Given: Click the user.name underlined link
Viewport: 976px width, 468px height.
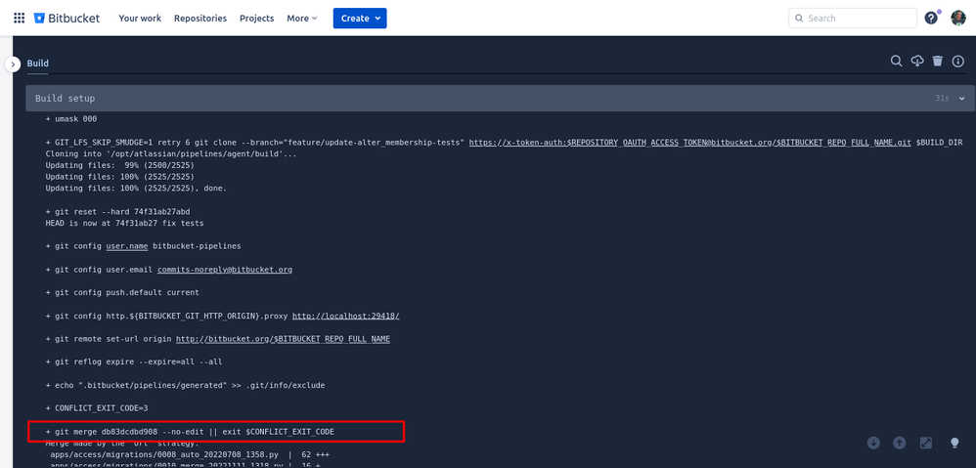Looking at the screenshot, I should point(126,246).
